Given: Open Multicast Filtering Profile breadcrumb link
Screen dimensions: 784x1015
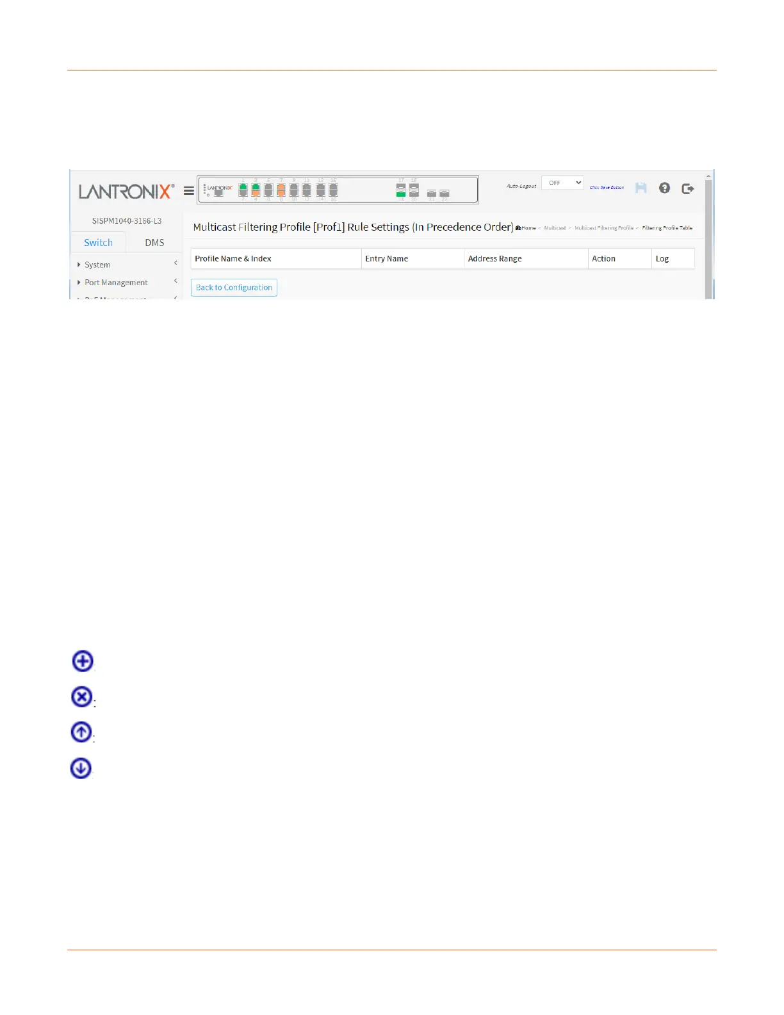Looking at the screenshot, I should pos(604,228).
